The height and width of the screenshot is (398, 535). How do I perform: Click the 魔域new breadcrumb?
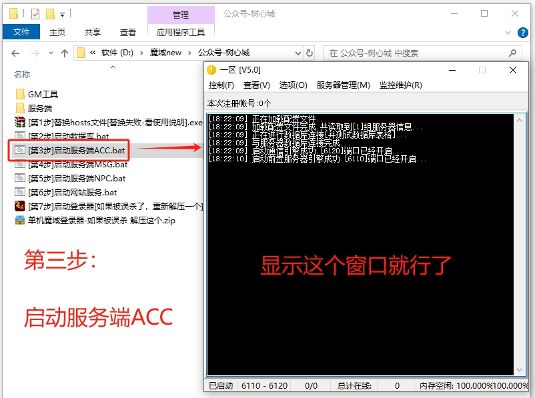(x=166, y=53)
